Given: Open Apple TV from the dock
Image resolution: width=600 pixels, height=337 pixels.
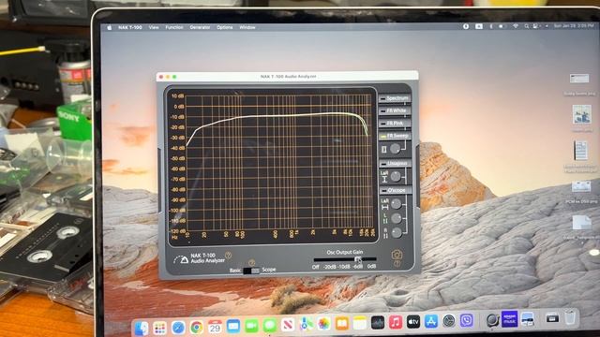Looking at the screenshot, I should [413, 322].
